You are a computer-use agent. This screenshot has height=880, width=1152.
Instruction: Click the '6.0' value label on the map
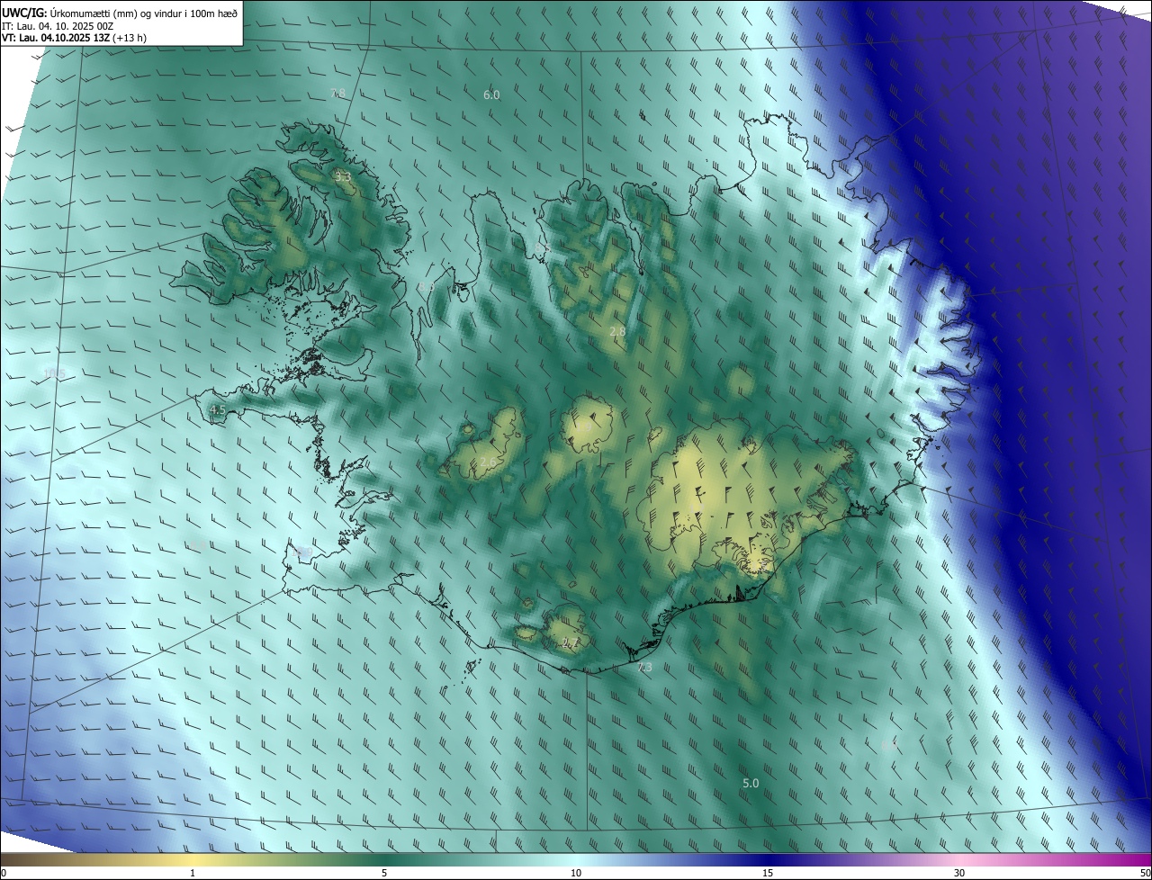tap(491, 94)
